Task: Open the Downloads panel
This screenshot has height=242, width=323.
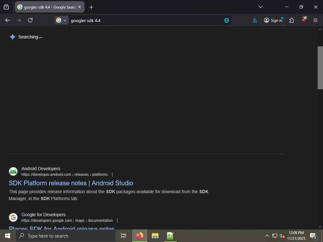Action: point(255,20)
